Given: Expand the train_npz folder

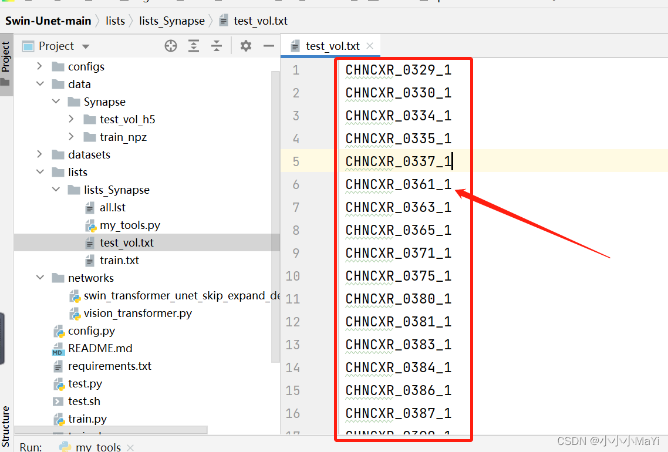Looking at the screenshot, I should 71,136.
